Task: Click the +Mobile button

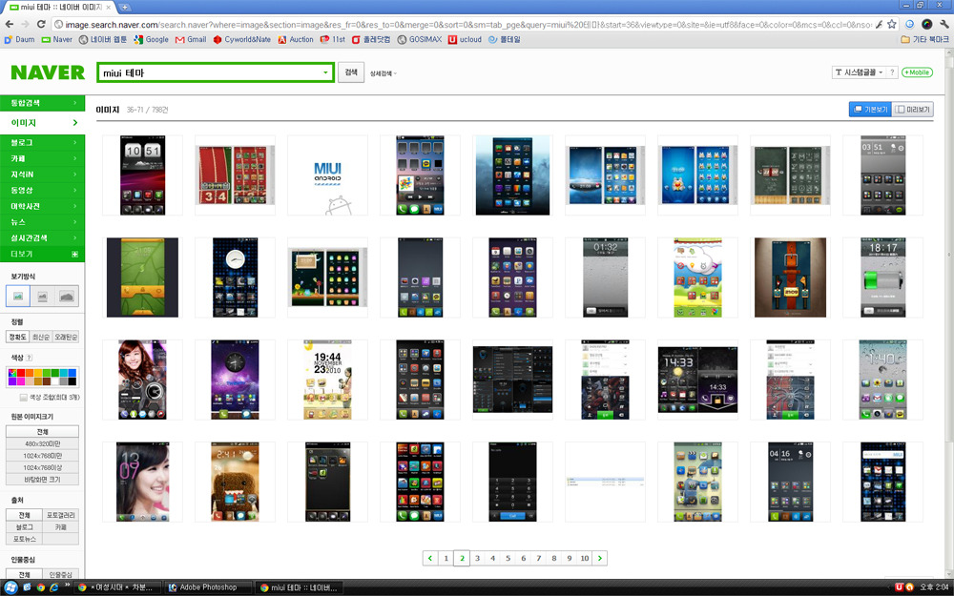Action: pos(917,72)
